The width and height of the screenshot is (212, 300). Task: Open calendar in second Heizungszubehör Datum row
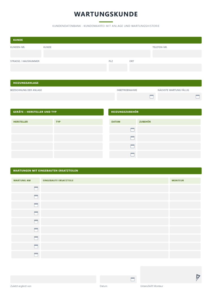(132, 138)
